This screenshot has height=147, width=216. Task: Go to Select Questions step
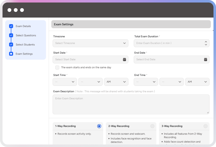coord(26,35)
